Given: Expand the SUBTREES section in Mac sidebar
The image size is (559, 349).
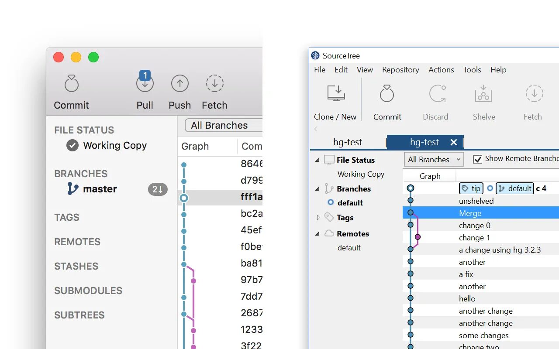Looking at the screenshot, I should pos(79,315).
